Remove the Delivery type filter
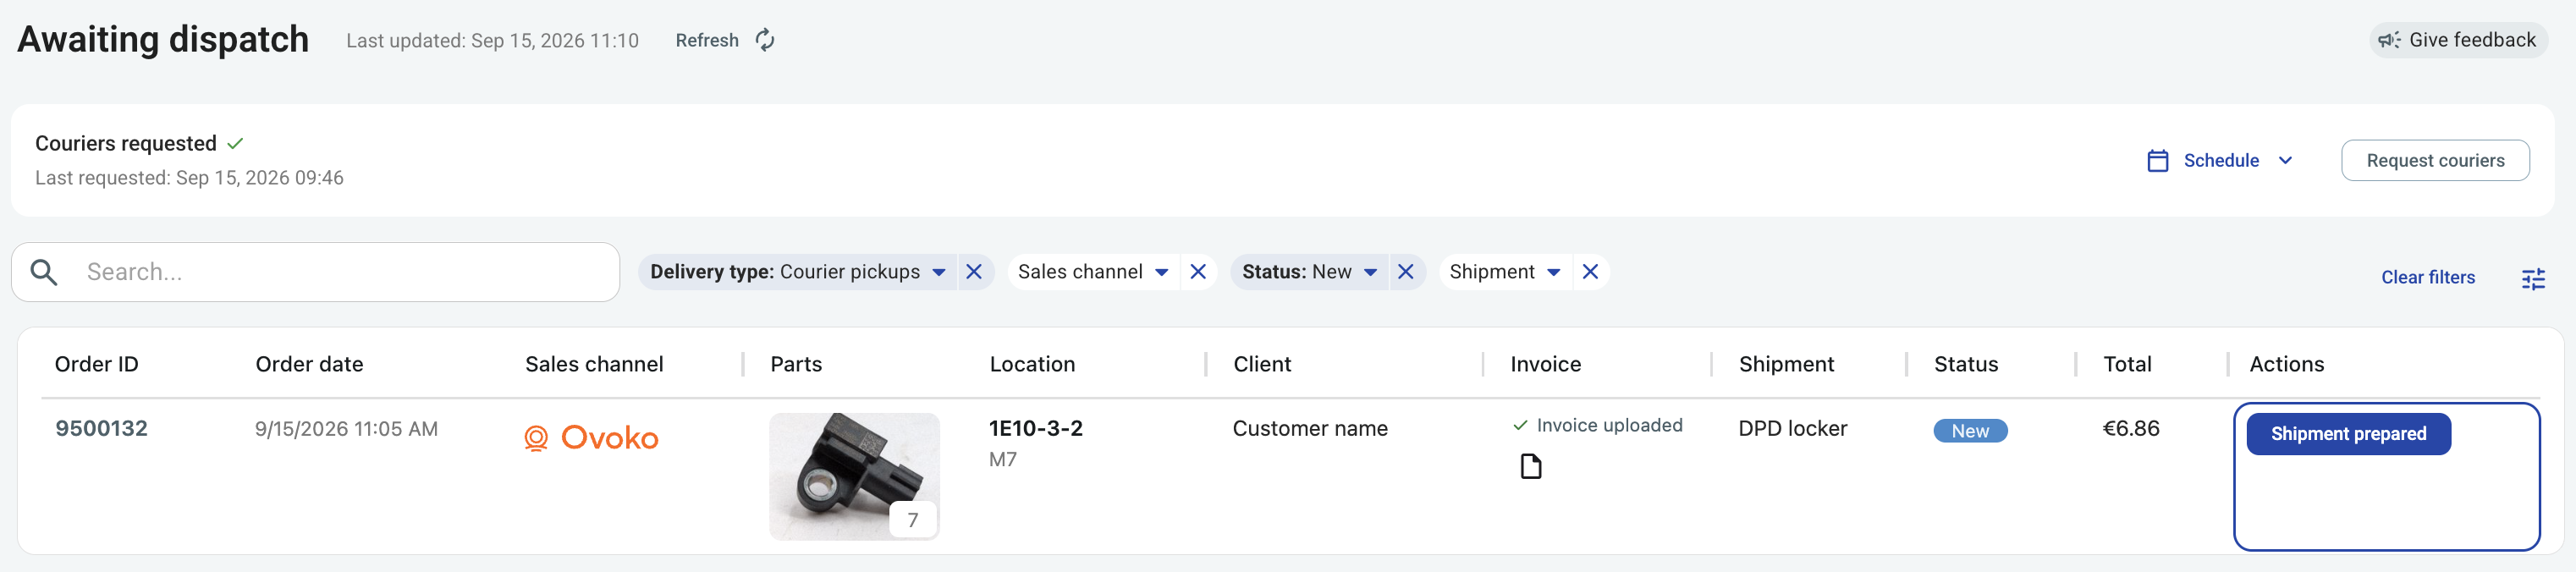Viewport: 2576px width, 572px height. click(974, 272)
